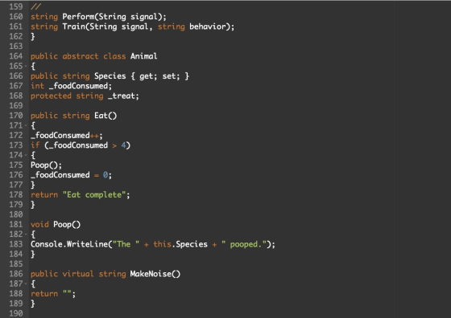Click line number 181 in gutter
This screenshot has width=451, height=318.
(16, 225)
